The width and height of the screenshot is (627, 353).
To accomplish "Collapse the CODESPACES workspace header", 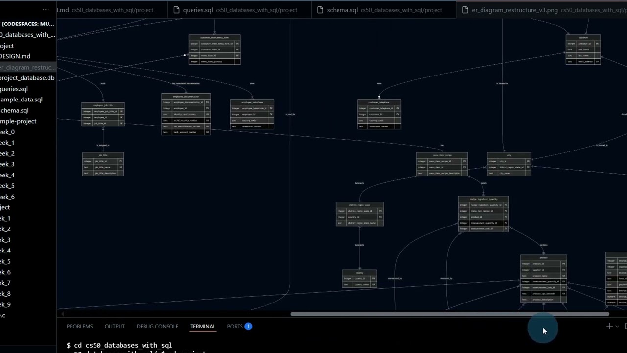I will (x=28, y=24).
